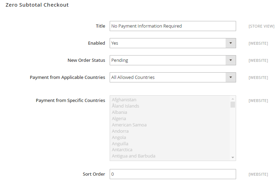Click the Payment from Applicable Countries label
Screen dimensions: 278x183
tap(67, 77)
